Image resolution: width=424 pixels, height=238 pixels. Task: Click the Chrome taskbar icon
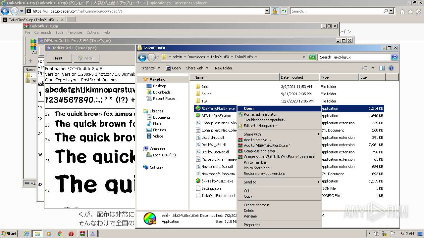coord(60,234)
